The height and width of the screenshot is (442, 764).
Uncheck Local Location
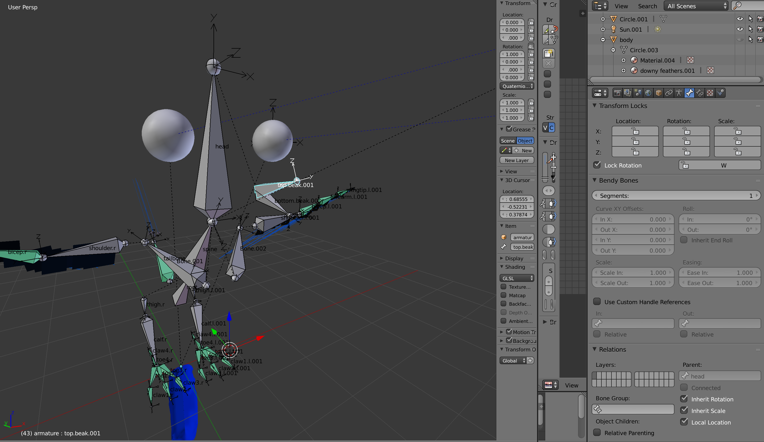[x=684, y=422]
